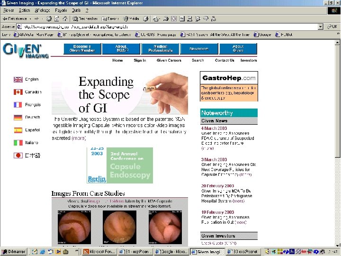This screenshot has height=256, width=341.
Task: Click the Forward arrow in the toolbar
Action: (37, 18)
